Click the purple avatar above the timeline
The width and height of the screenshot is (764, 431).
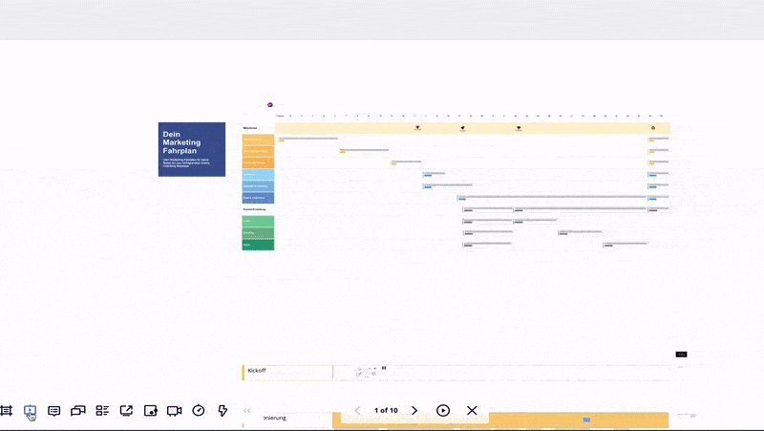(x=270, y=104)
